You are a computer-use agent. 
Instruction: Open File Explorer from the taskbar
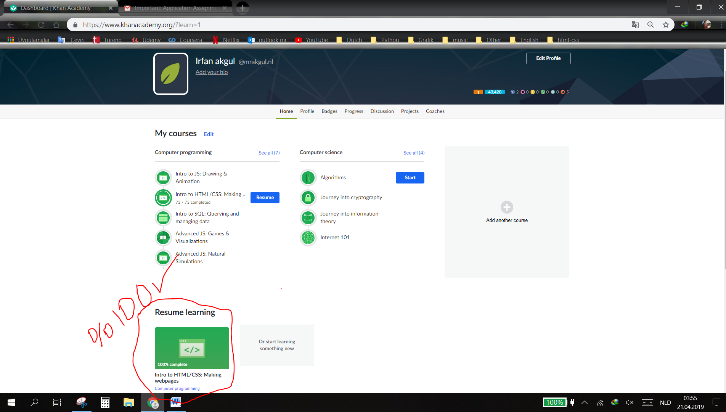click(x=129, y=402)
